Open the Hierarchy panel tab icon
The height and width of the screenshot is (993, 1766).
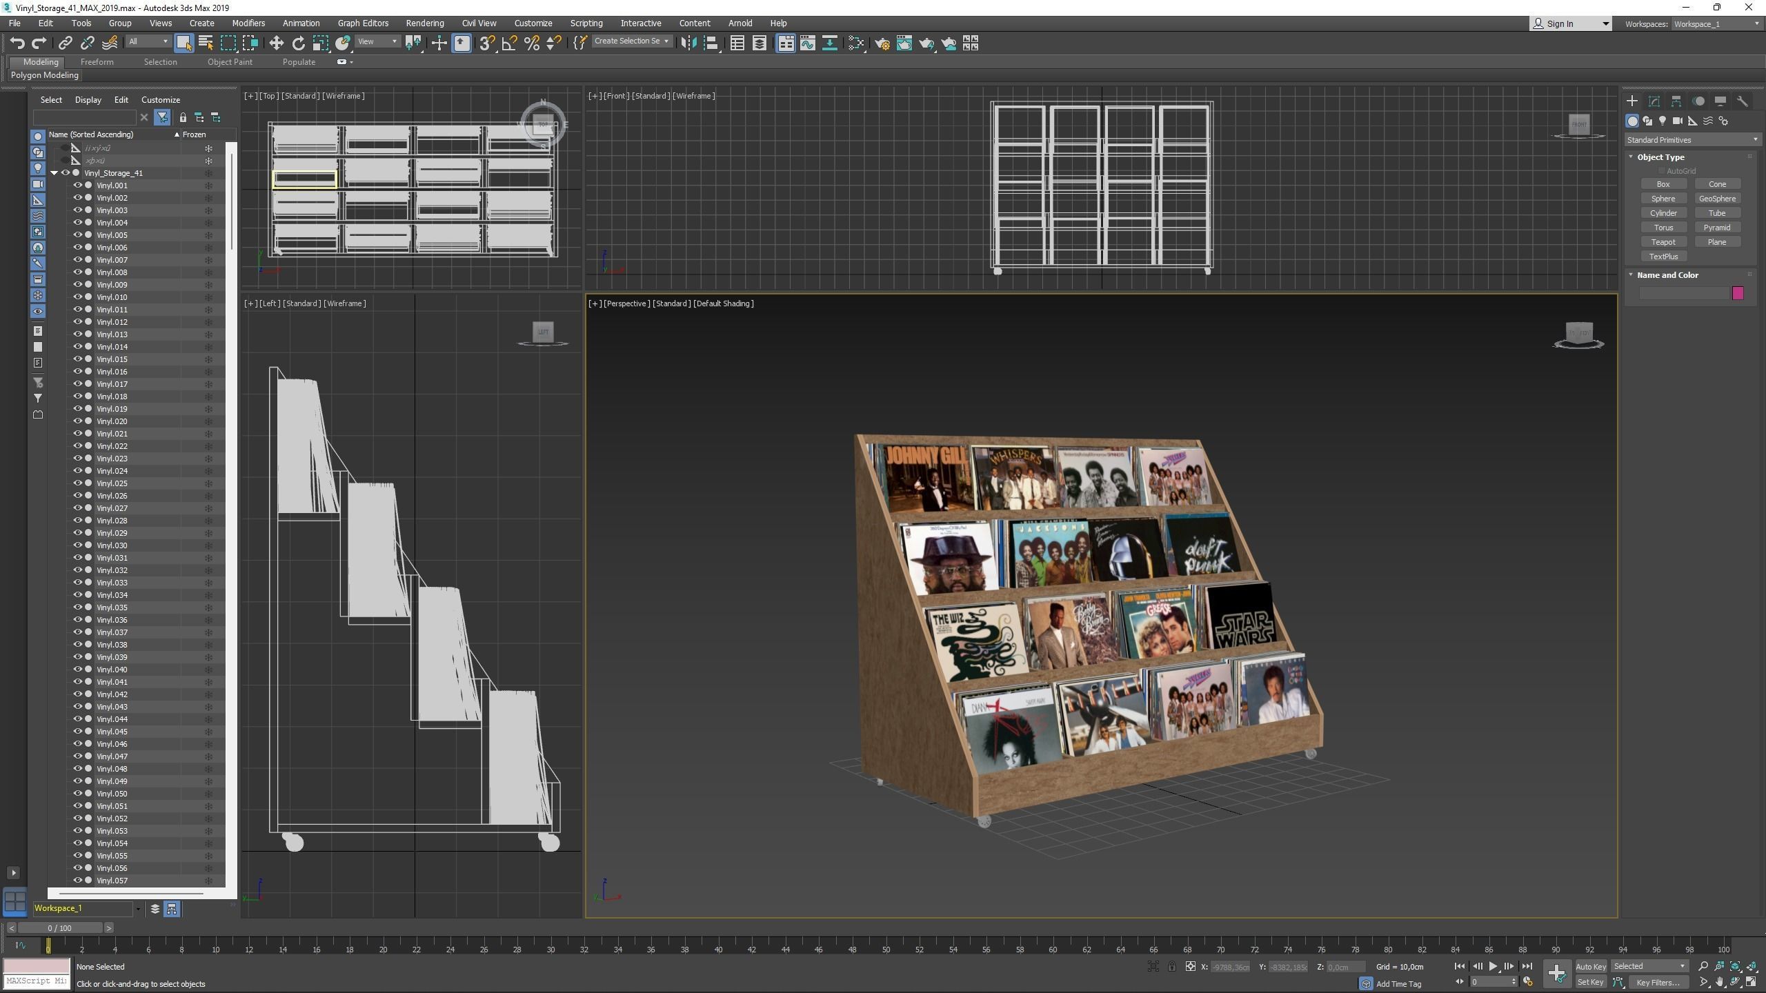1676,101
